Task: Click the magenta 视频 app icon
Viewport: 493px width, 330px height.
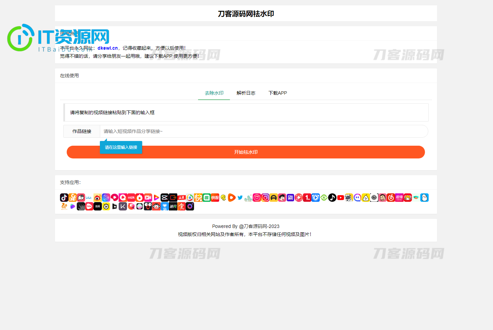Action: coord(399,197)
